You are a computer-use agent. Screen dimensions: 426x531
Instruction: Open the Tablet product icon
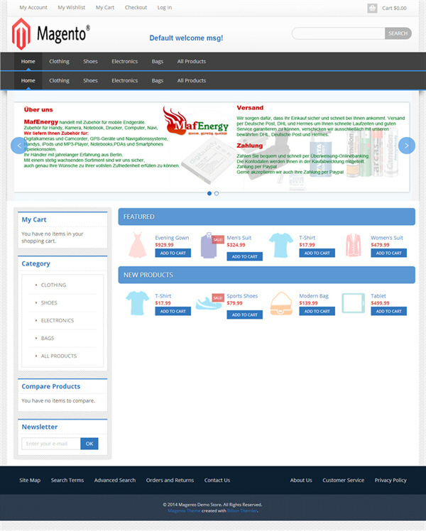[353, 303]
